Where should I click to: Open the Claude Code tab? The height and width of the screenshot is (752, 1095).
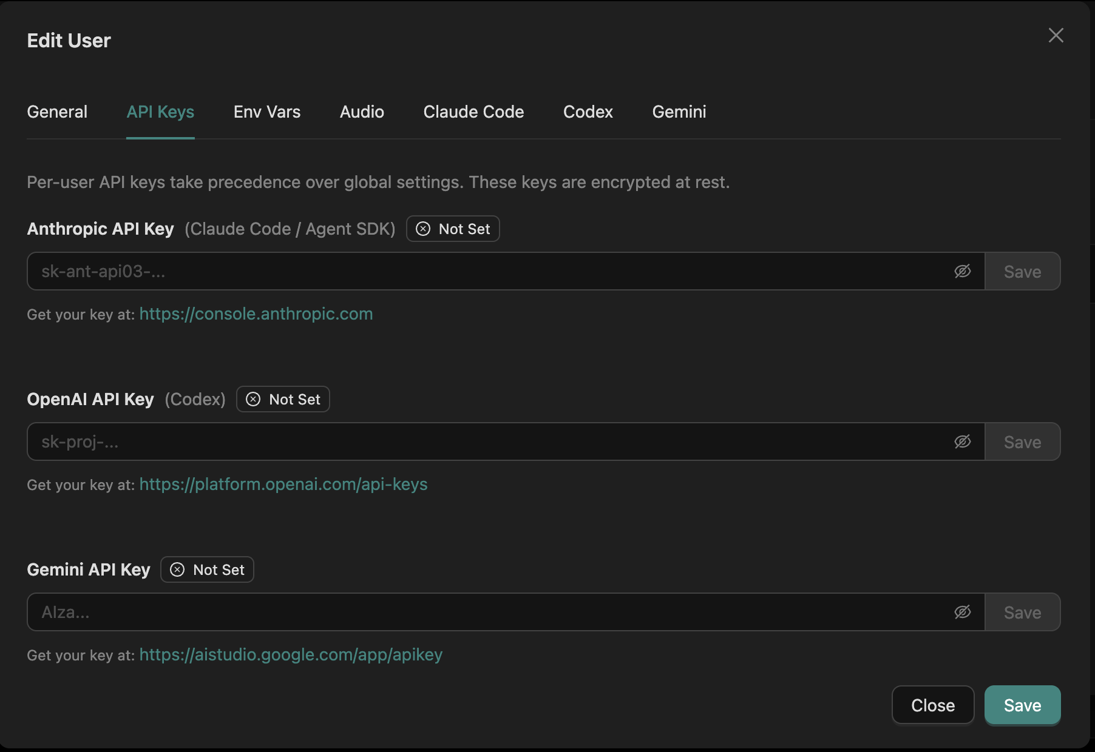[473, 112]
